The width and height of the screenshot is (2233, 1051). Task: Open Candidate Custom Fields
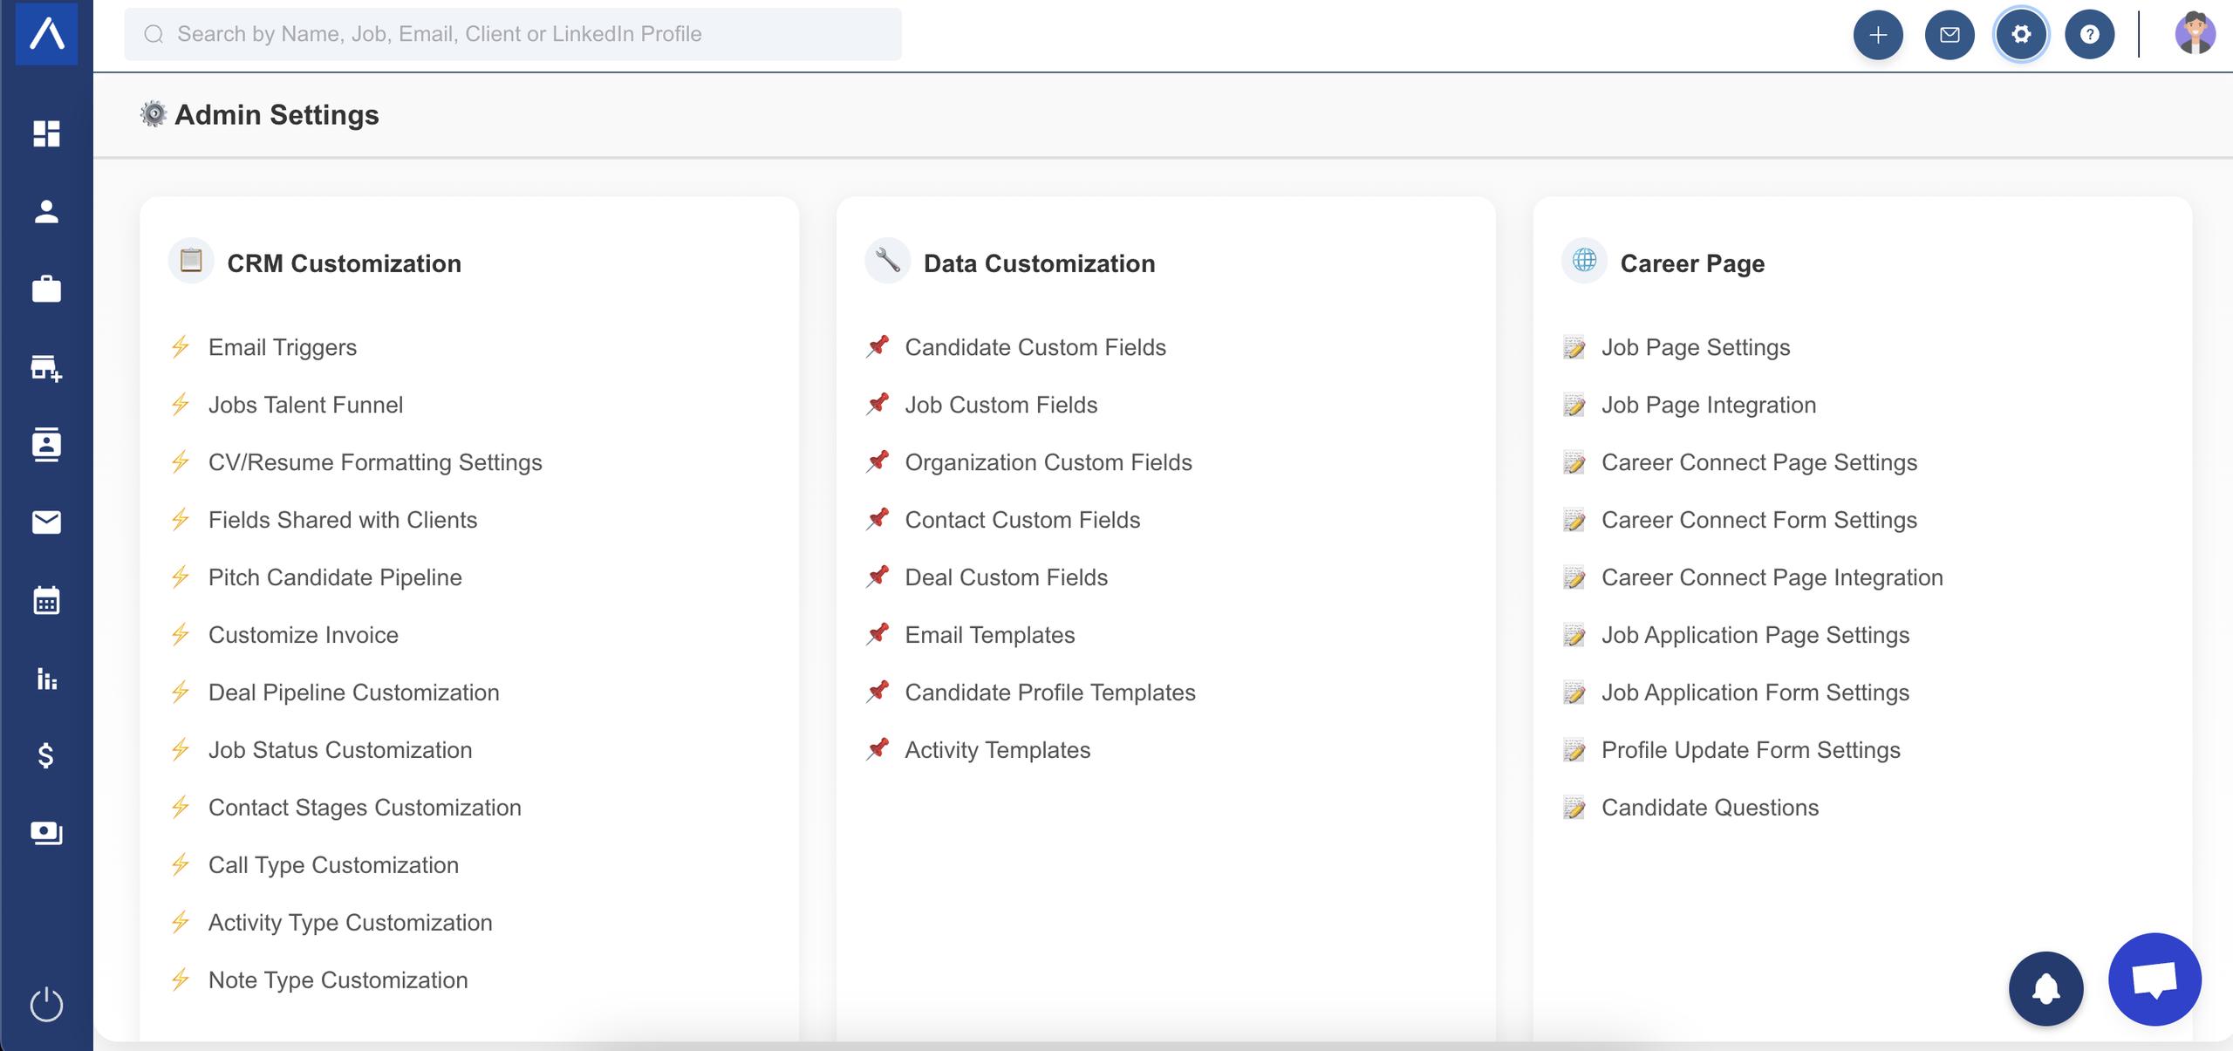[1035, 347]
